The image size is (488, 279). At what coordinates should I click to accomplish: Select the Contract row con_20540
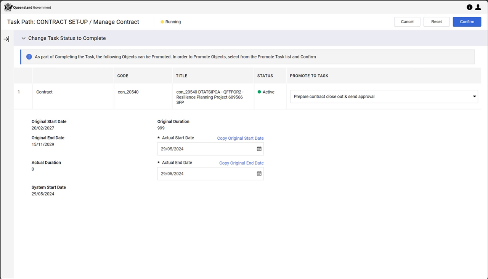(x=247, y=97)
